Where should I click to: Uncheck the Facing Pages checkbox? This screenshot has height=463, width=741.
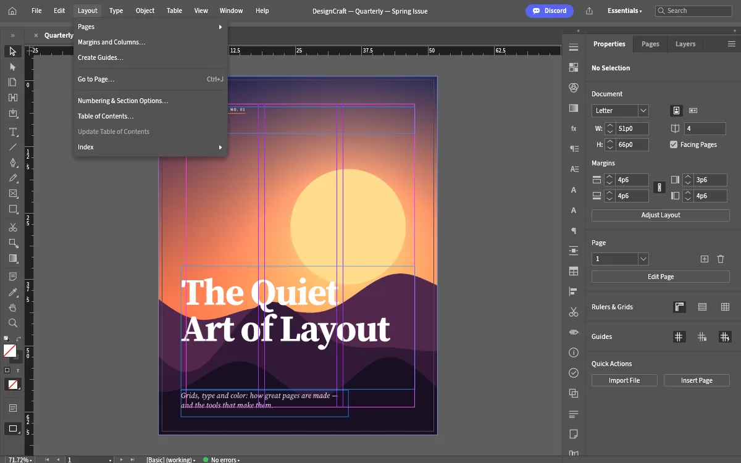(x=674, y=144)
